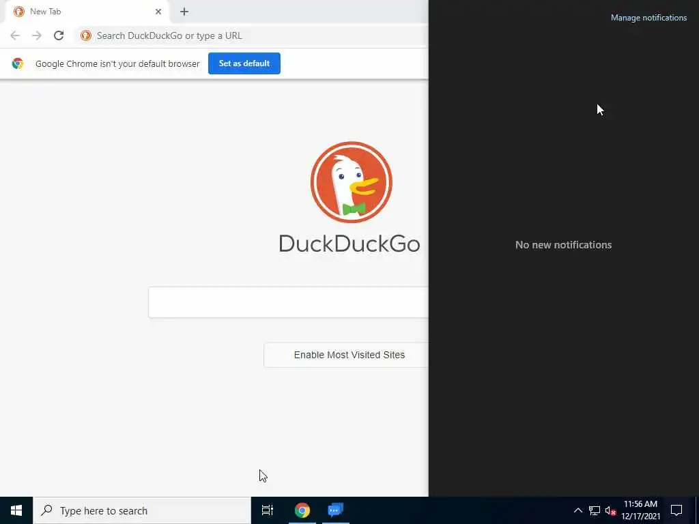Open the blue chat app on taskbar
This screenshot has height=524, width=699.
pos(336,510)
